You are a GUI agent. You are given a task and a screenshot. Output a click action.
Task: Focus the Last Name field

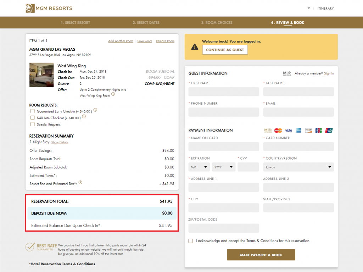[298, 92]
